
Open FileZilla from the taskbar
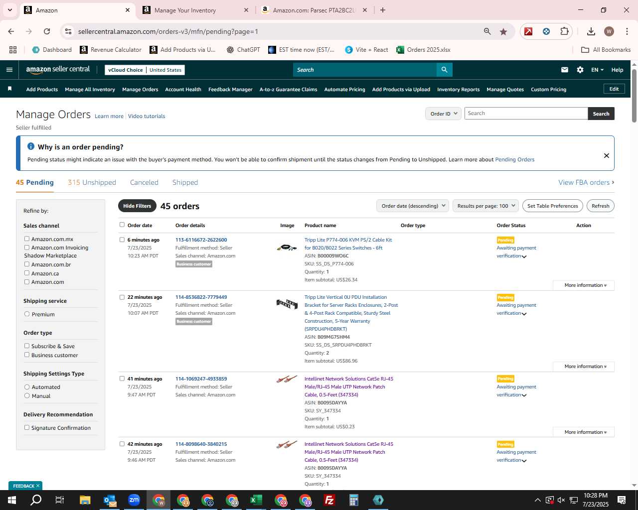(x=329, y=500)
